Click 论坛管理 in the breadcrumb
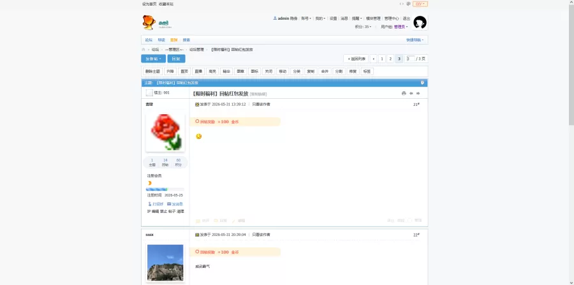 click(196, 49)
